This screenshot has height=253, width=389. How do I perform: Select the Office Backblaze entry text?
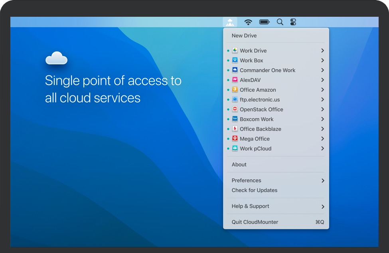click(261, 129)
